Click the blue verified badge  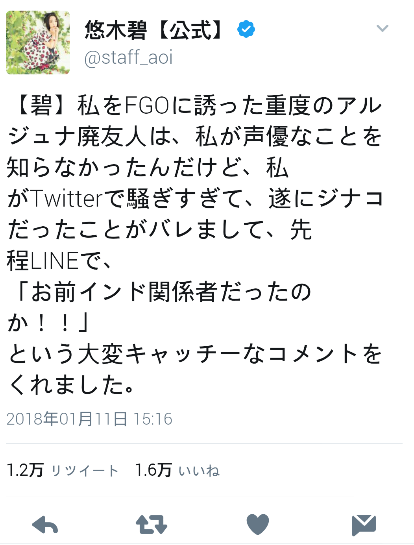coord(246,29)
